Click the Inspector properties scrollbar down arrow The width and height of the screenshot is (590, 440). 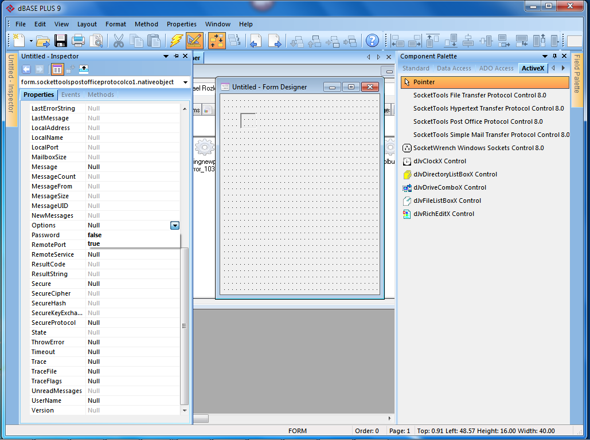[185, 411]
